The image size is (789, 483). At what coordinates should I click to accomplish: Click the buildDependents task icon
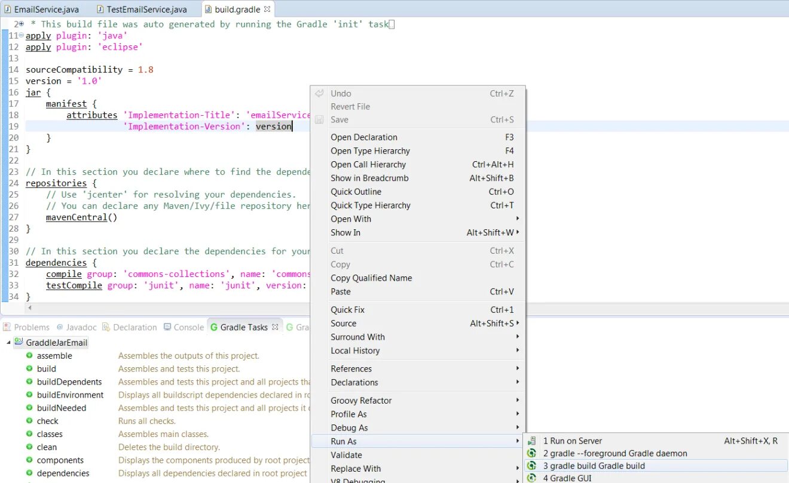click(29, 382)
